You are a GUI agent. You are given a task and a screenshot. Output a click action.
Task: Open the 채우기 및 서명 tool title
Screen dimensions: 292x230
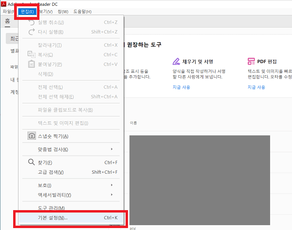tap(198, 62)
